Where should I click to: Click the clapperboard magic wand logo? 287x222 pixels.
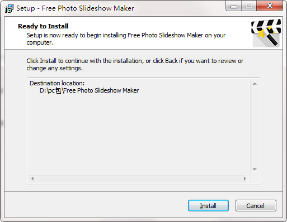(x=266, y=33)
